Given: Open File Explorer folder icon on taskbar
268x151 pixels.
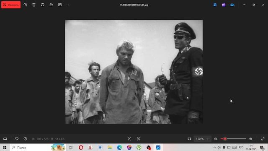Looking at the screenshot, I should (110, 147).
